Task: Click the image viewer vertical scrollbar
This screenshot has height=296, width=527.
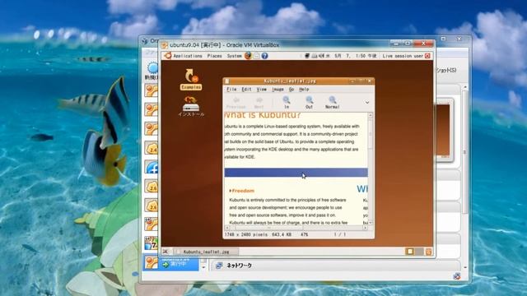Action: (371, 169)
